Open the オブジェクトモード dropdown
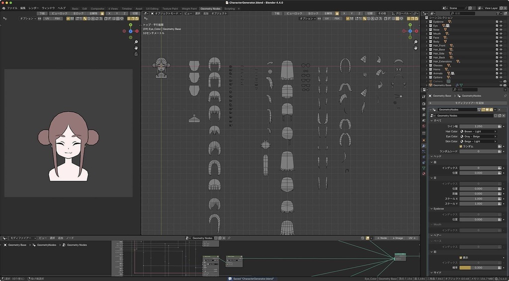 click(x=166, y=13)
